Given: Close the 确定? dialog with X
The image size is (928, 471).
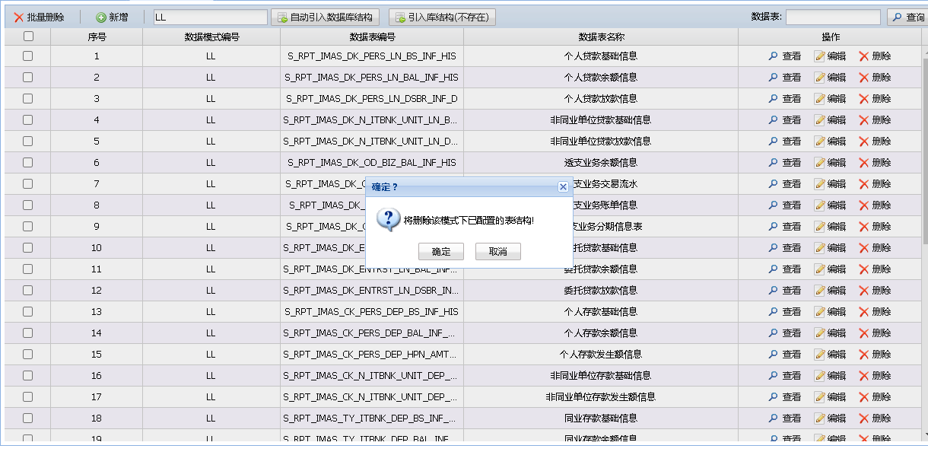Looking at the screenshot, I should tap(563, 187).
